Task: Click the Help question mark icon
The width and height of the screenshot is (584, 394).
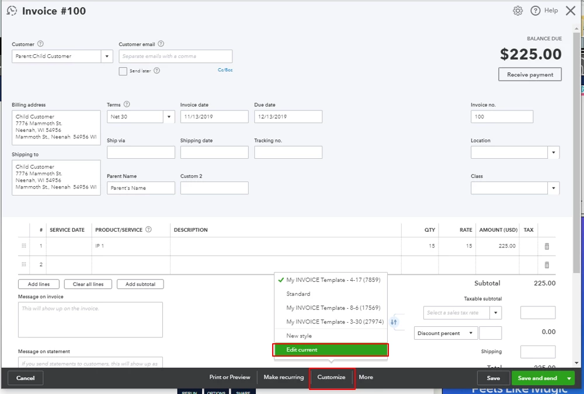Action: tap(535, 11)
